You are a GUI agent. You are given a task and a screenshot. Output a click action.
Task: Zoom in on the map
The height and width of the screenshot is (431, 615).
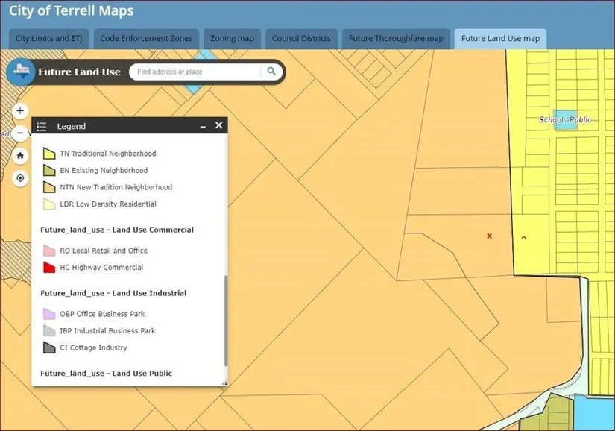coord(20,111)
